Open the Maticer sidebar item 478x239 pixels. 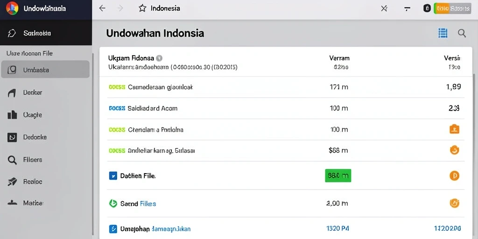(x=45, y=203)
